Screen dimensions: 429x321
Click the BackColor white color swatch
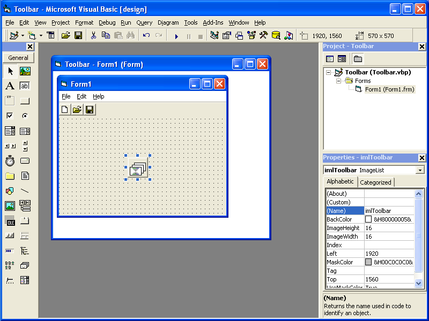[x=368, y=219]
